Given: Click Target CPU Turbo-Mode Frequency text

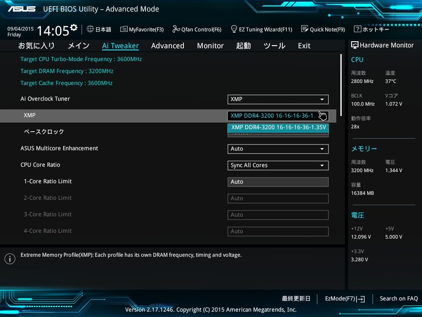Looking at the screenshot, I should (81, 59).
